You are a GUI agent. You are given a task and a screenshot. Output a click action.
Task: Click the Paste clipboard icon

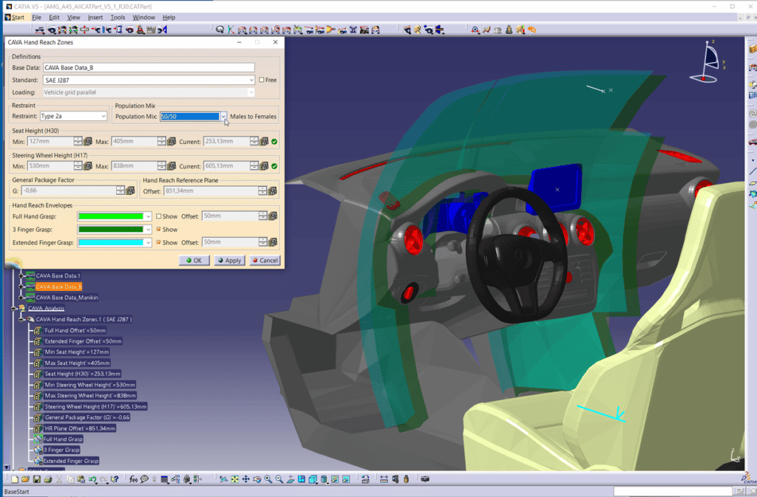(x=81, y=479)
